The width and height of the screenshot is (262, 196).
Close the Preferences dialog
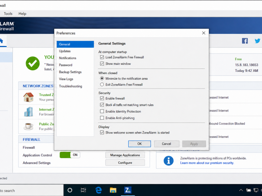(204, 33)
